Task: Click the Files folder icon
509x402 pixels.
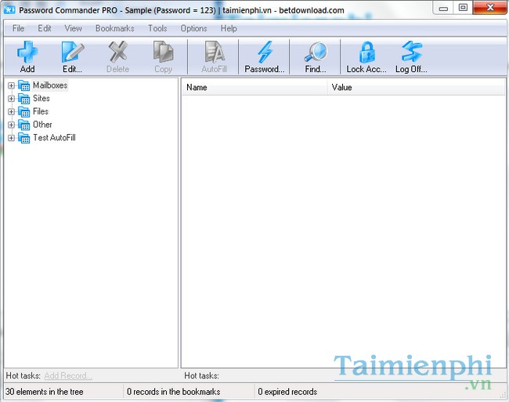Action: [24, 112]
